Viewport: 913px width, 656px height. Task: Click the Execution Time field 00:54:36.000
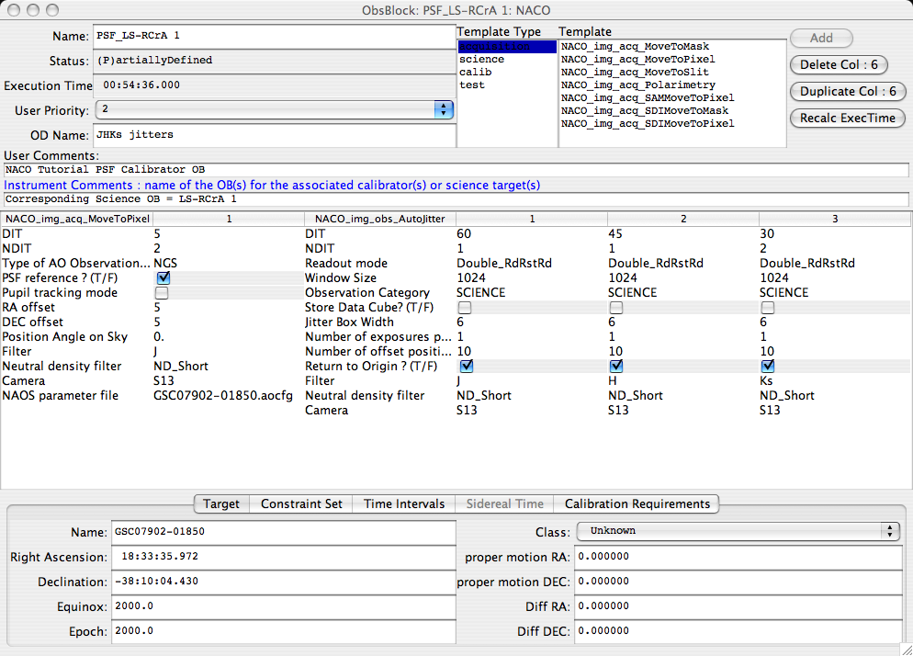coord(274,85)
